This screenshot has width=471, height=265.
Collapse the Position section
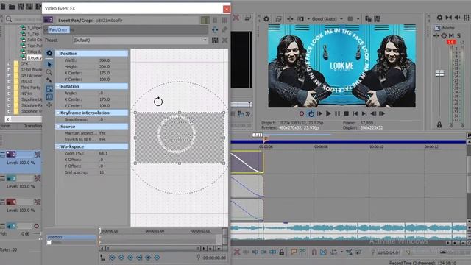click(x=57, y=54)
